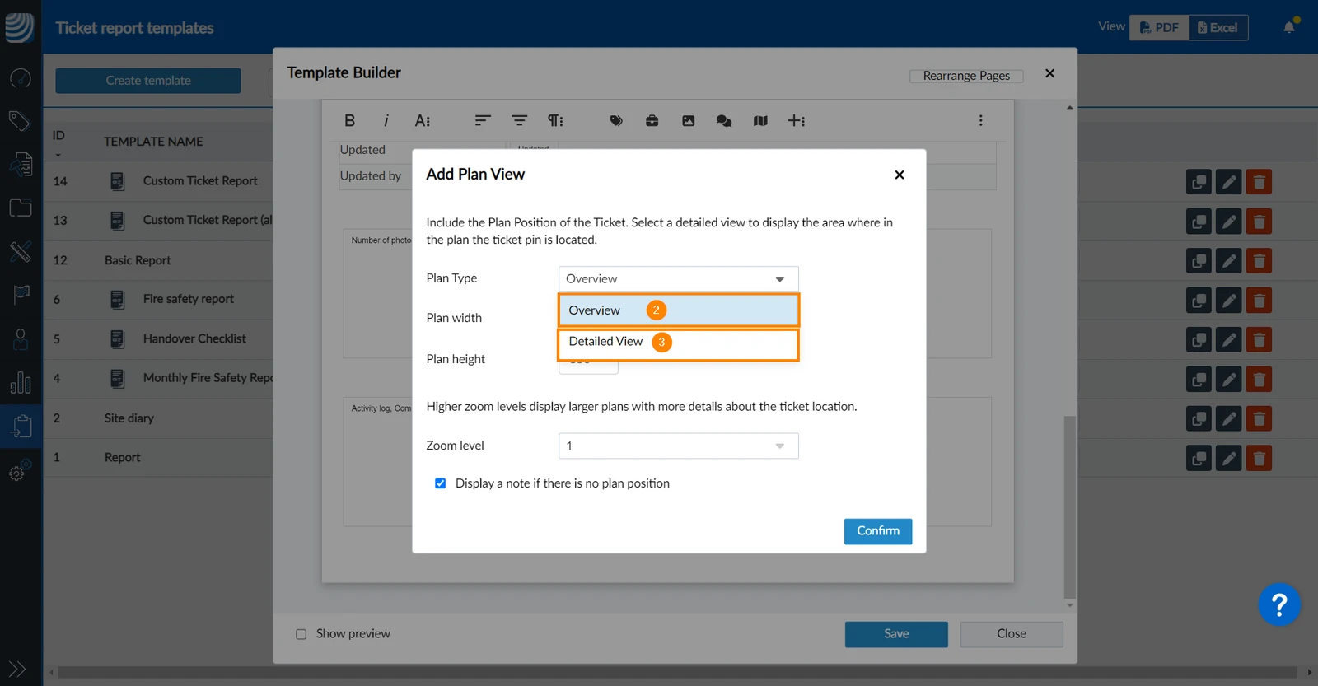Screen dimensions: 1318x686
Task: Toggle italic formatting in editor toolbar
Action: (x=386, y=120)
